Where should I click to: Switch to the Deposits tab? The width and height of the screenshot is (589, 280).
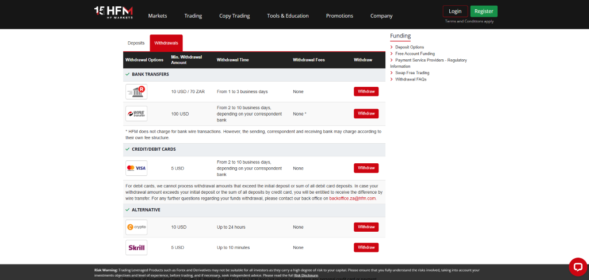136,43
